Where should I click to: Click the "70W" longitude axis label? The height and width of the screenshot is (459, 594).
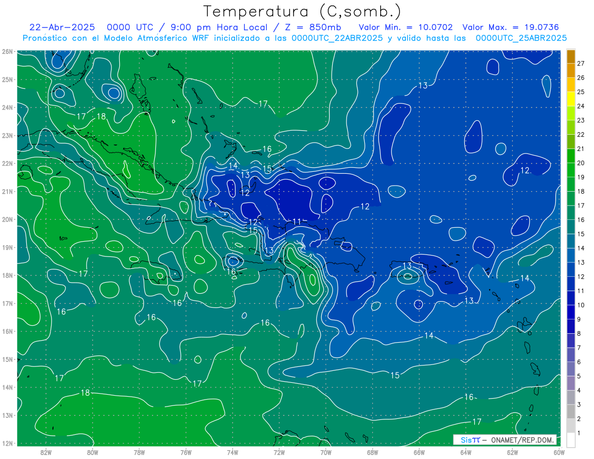coord(326,452)
